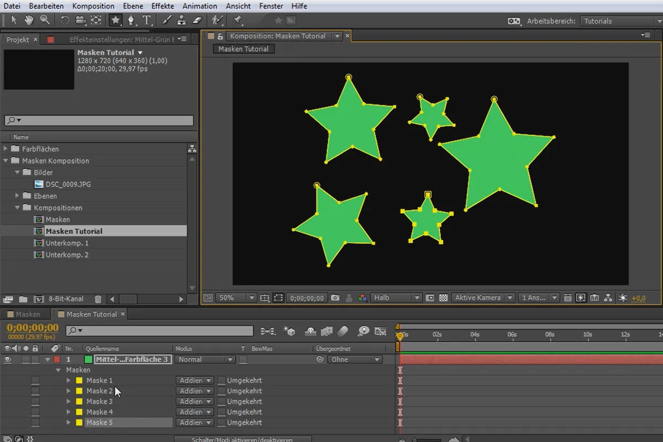Switch to the Masken timeline tab

(28, 314)
